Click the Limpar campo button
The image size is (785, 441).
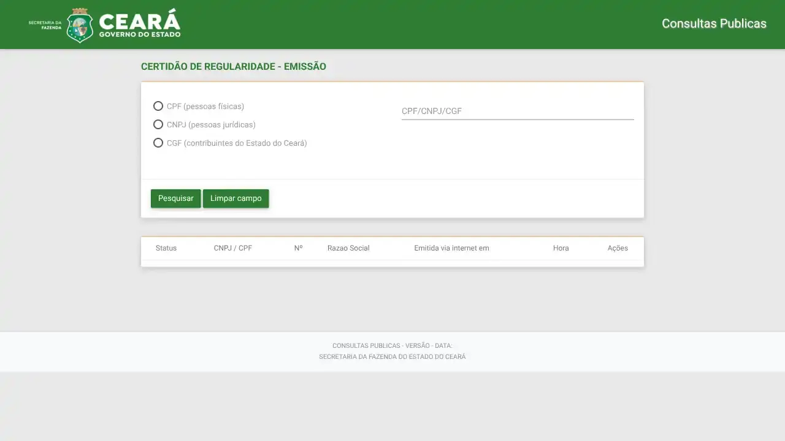pyautogui.click(x=235, y=198)
